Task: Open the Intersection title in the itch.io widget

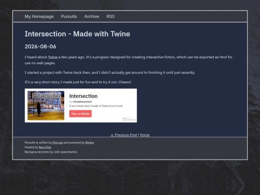Action: point(83,96)
